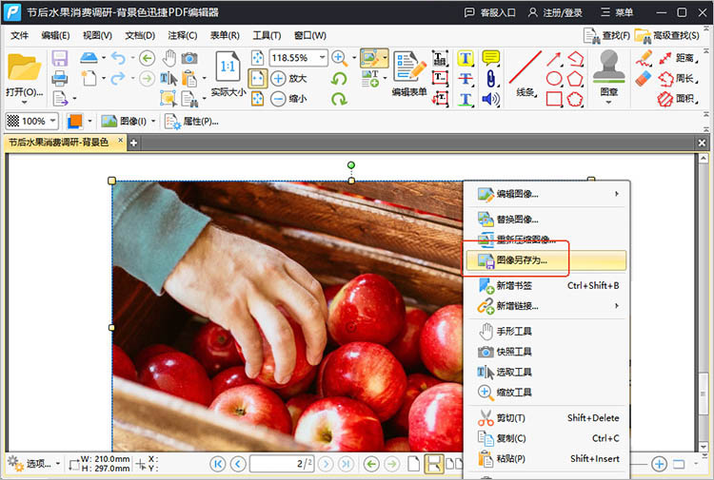Click the Save floppy disk icon

click(x=60, y=59)
